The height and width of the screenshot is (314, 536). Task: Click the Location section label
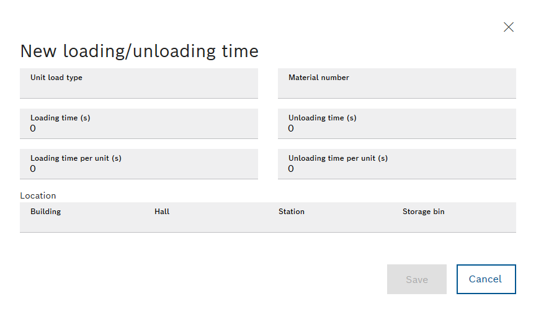(x=38, y=195)
